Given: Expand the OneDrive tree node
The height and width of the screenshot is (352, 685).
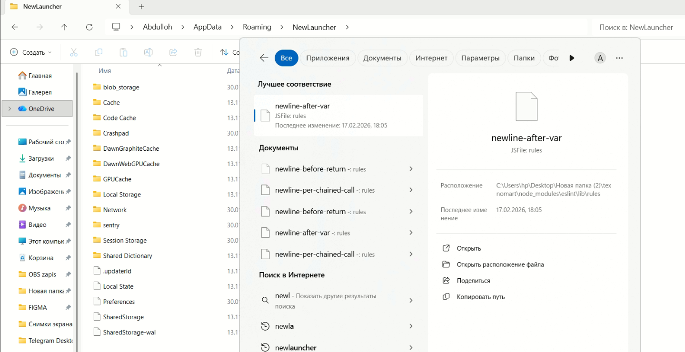Looking at the screenshot, I should click(10, 109).
